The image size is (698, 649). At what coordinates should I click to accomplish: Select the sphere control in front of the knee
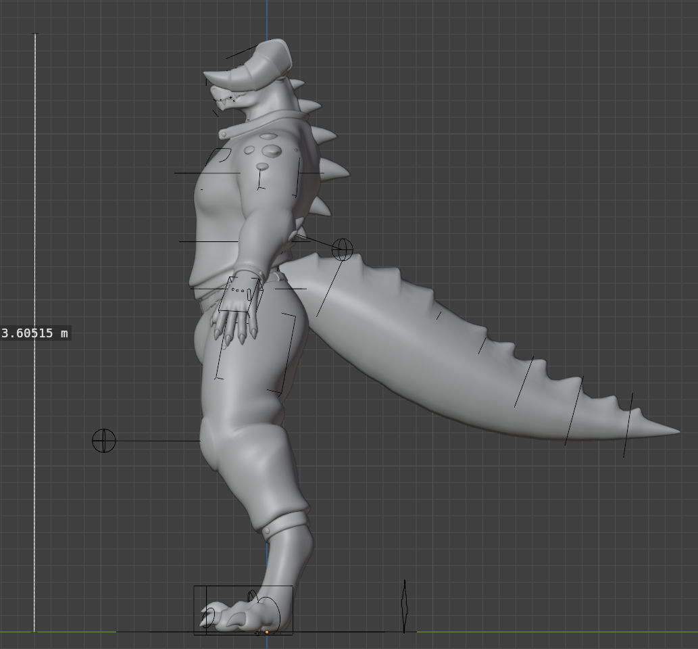point(104,441)
